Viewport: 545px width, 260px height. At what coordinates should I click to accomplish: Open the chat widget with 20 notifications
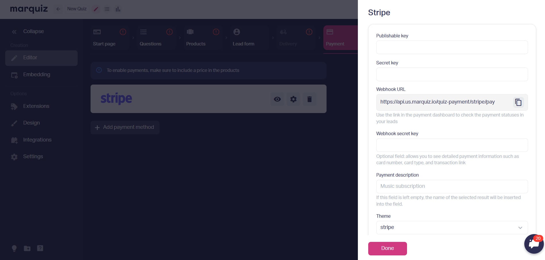point(534,244)
